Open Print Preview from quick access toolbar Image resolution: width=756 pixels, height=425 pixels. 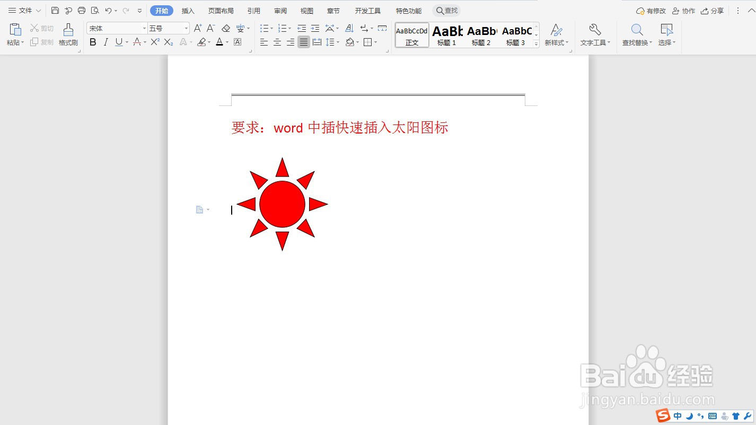95,11
